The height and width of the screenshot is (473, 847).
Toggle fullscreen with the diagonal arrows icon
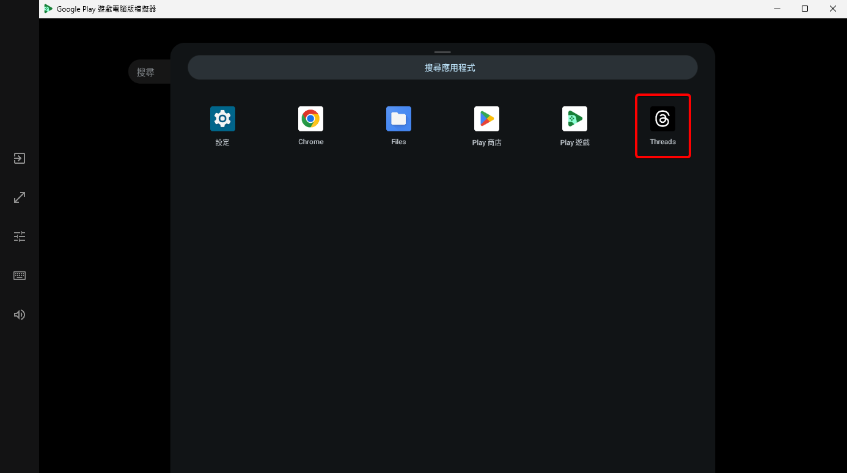point(19,197)
